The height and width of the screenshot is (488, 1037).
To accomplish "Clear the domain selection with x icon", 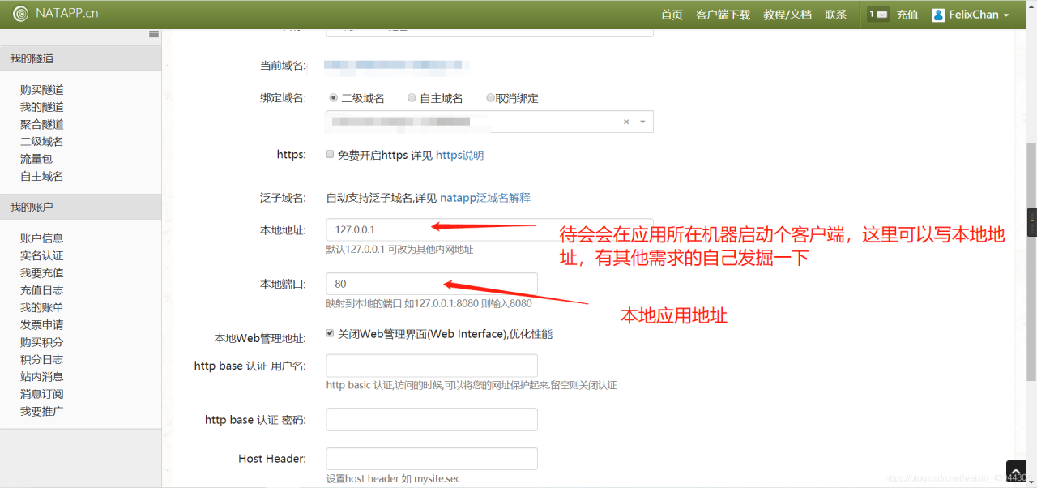I will tap(626, 122).
